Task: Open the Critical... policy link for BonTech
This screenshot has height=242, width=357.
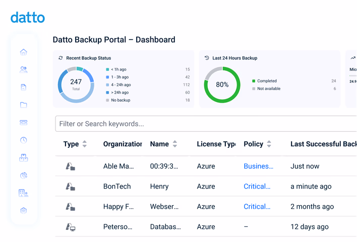Action: click(257, 186)
